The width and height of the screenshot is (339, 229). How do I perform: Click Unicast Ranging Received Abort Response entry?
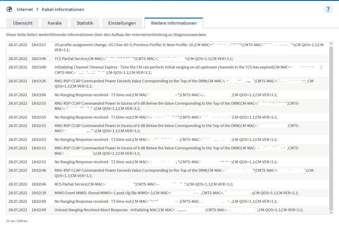pos(168,210)
